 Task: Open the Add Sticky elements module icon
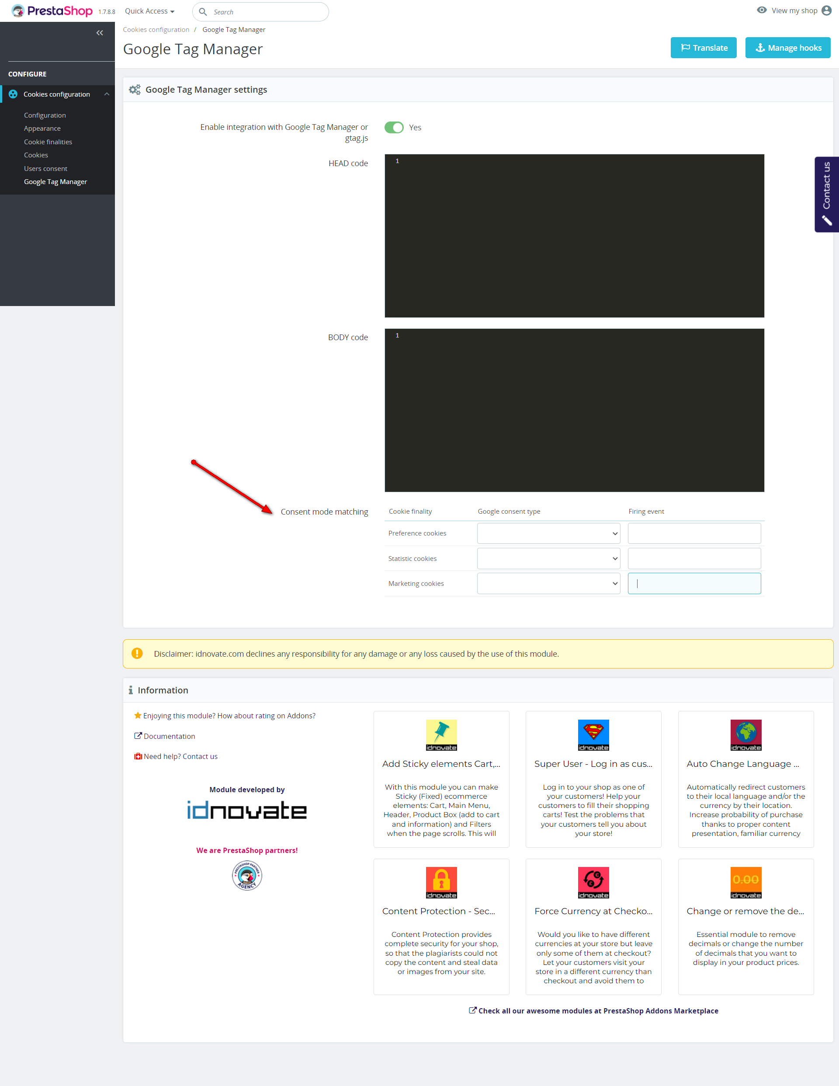(441, 734)
